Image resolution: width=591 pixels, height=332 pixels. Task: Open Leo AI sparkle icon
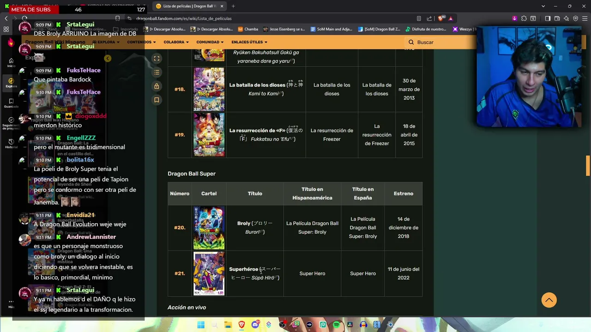(566, 18)
